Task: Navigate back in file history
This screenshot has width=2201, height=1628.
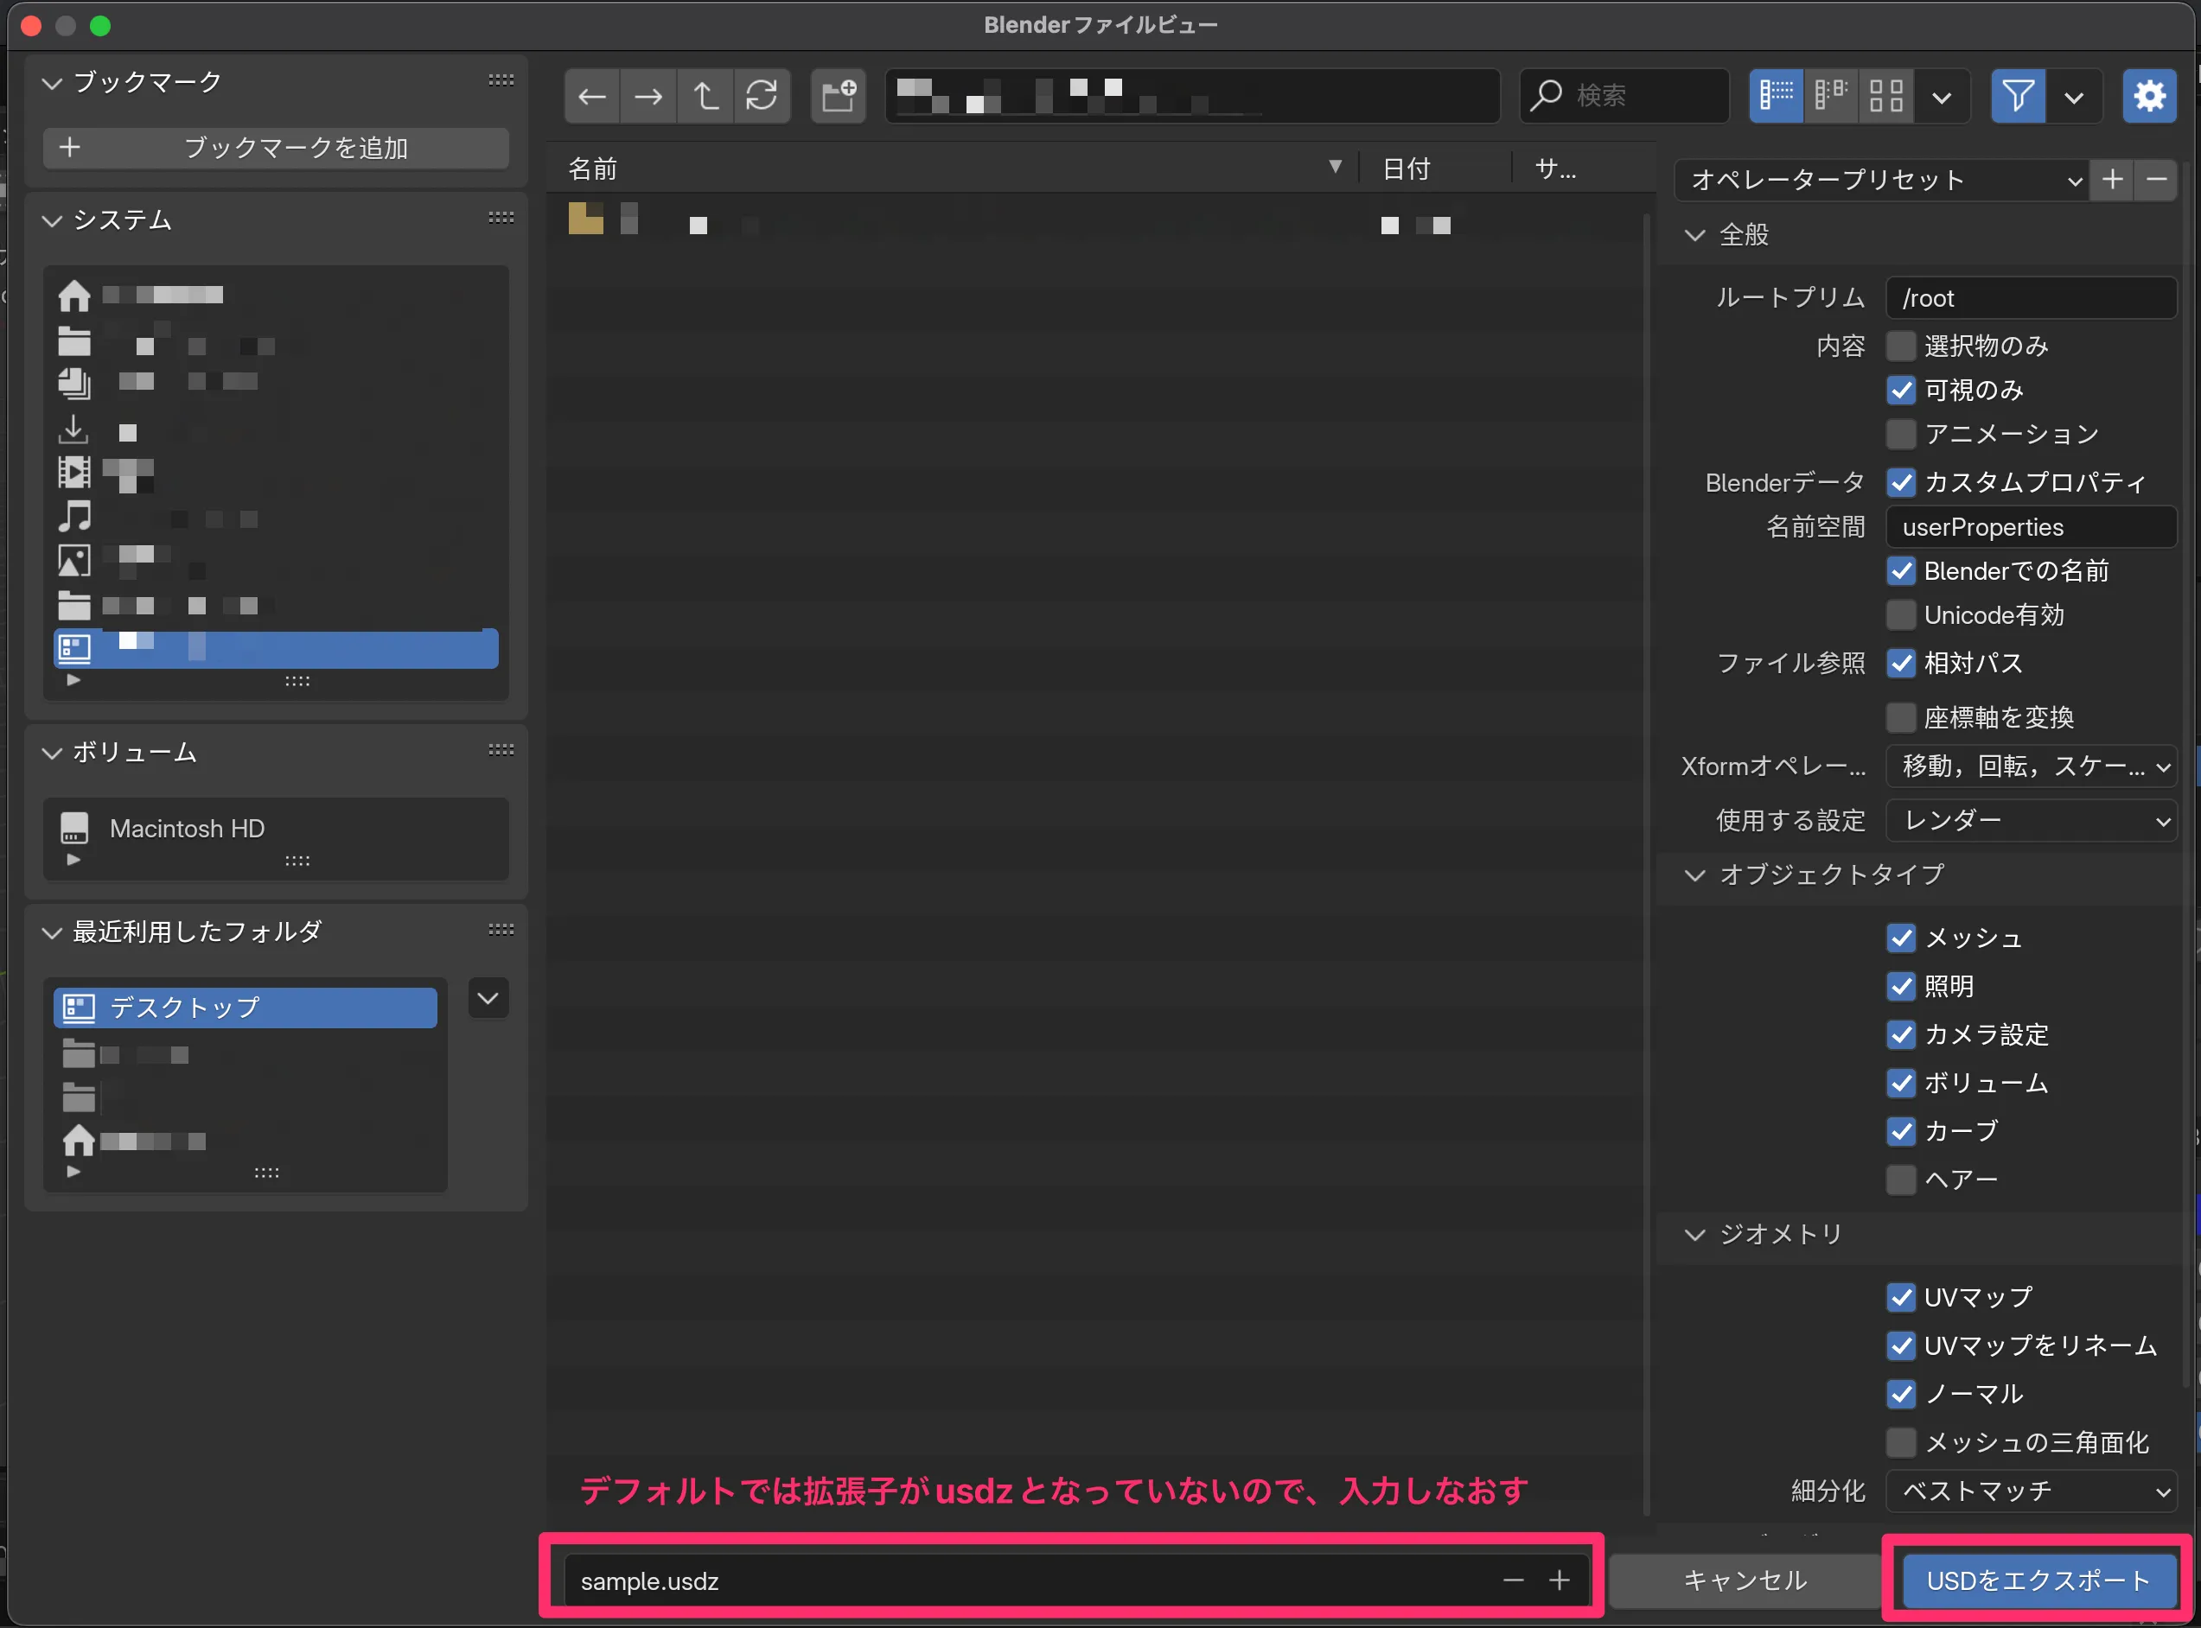Action: point(591,96)
